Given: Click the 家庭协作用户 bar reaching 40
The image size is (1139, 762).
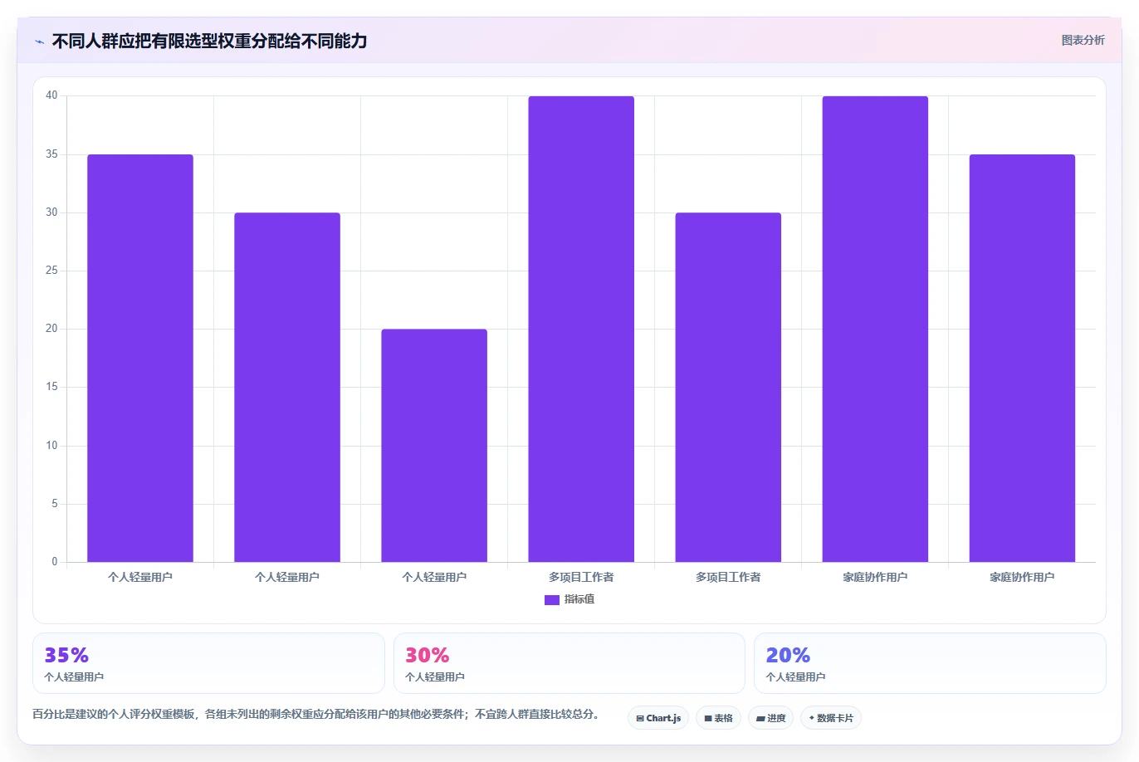Looking at the screenshot, I should [875, 329].
